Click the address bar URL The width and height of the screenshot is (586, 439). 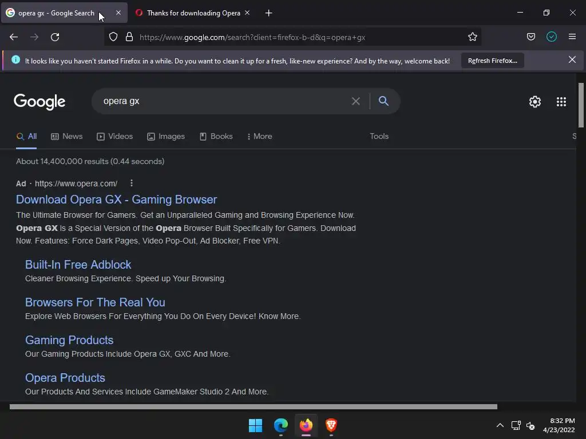point(252,37)
